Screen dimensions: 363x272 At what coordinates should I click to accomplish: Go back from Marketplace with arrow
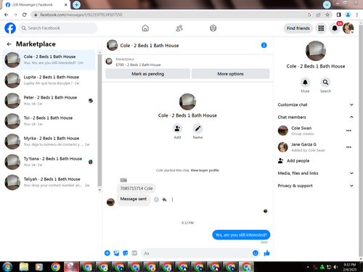pos(9,44)
